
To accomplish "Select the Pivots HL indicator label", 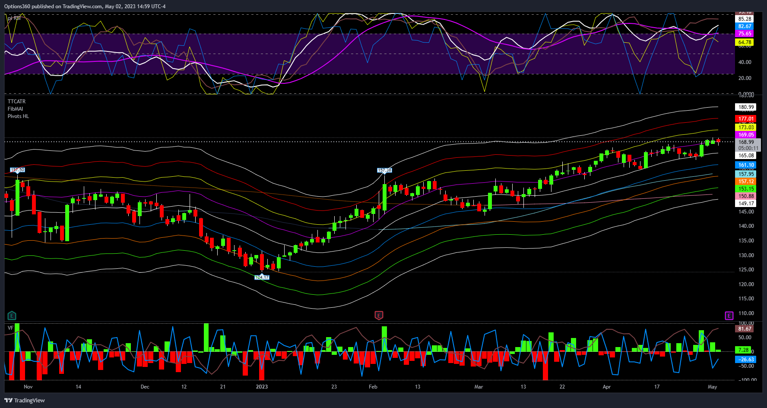I will point(18,116).
